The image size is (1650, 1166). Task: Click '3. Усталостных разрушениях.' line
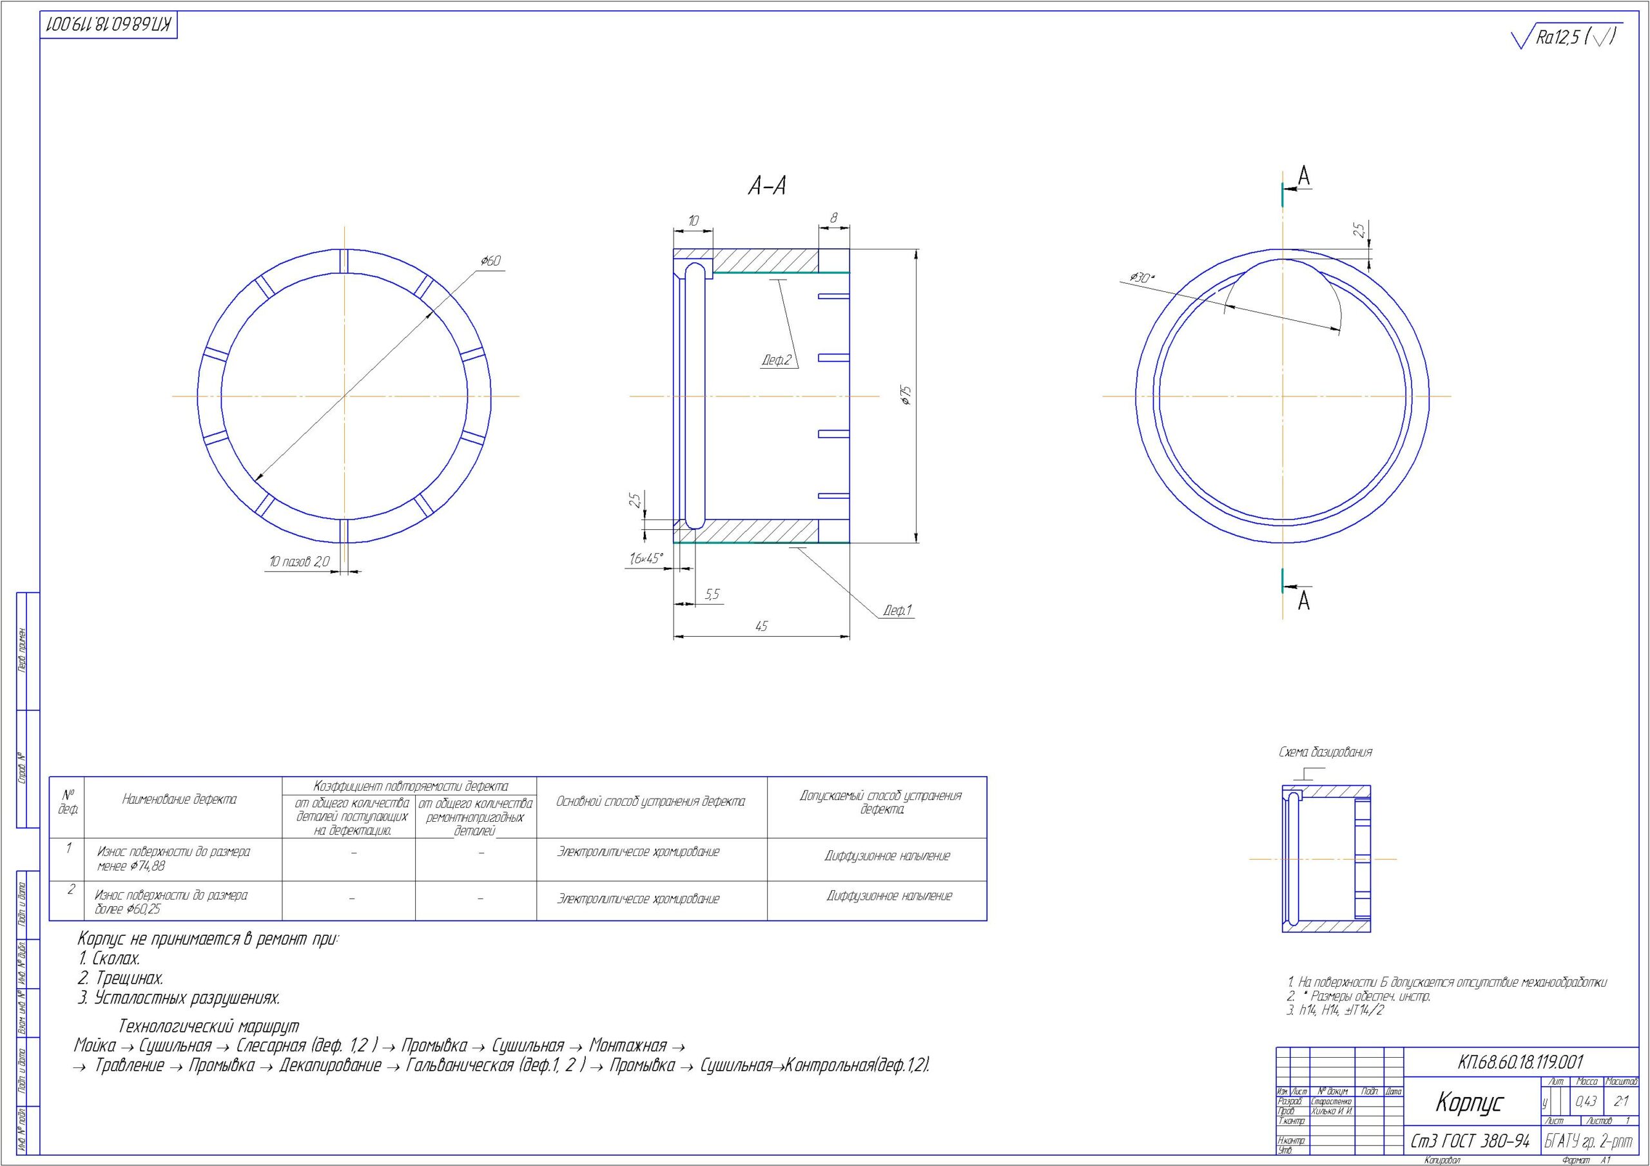click(x=179, y=998)
